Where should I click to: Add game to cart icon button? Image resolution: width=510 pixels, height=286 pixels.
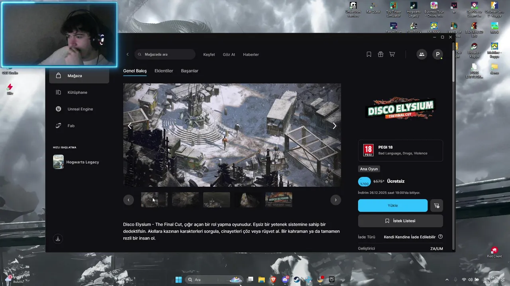[437, 205]
